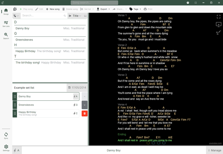Click Play song in toolbar
The height and width of the screenshot is (154, 223).
(26, 9)
